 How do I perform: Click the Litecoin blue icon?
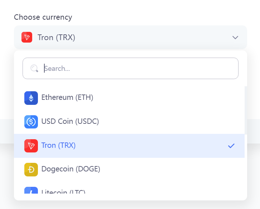[x=31, y=191]
